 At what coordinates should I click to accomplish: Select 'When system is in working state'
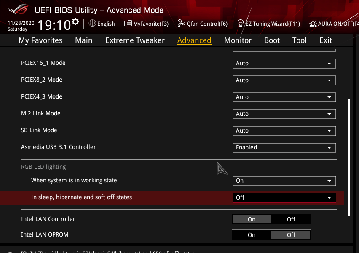point(74,181)
